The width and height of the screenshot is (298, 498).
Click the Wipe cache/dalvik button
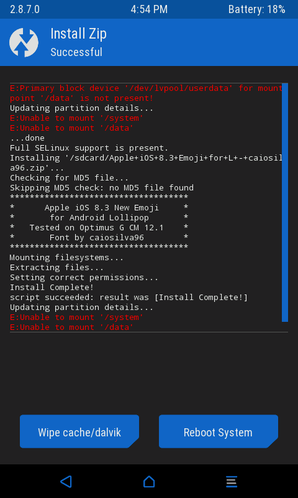click(79, 431)
